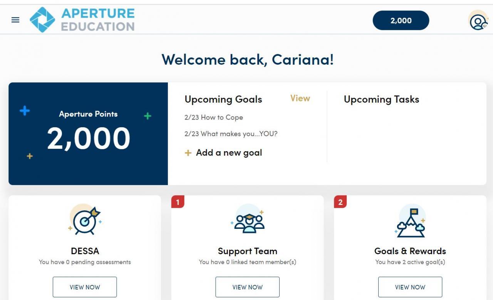Click View Now under Support Team

coord(247,287)
